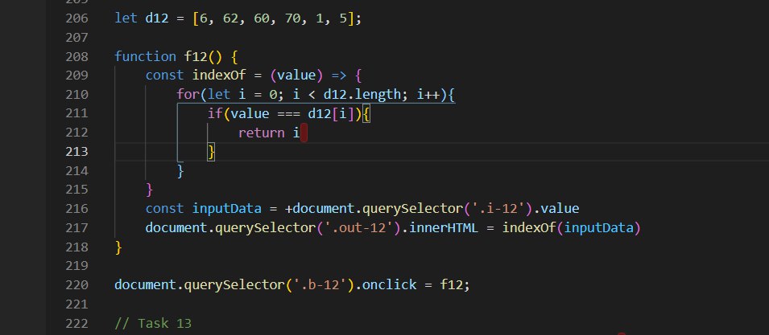Image resolution: width=769 pixels, height=335 pixels.
Task: Click the 'if' keyword on line 211
Action: coord(215,114)
